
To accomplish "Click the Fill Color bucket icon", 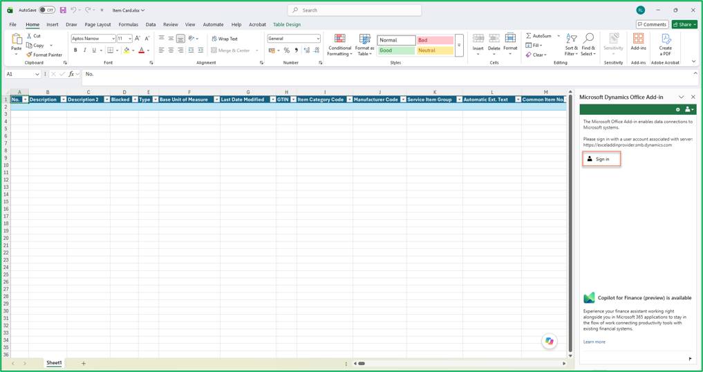I will pyautogui.click(x=126, y=50).
